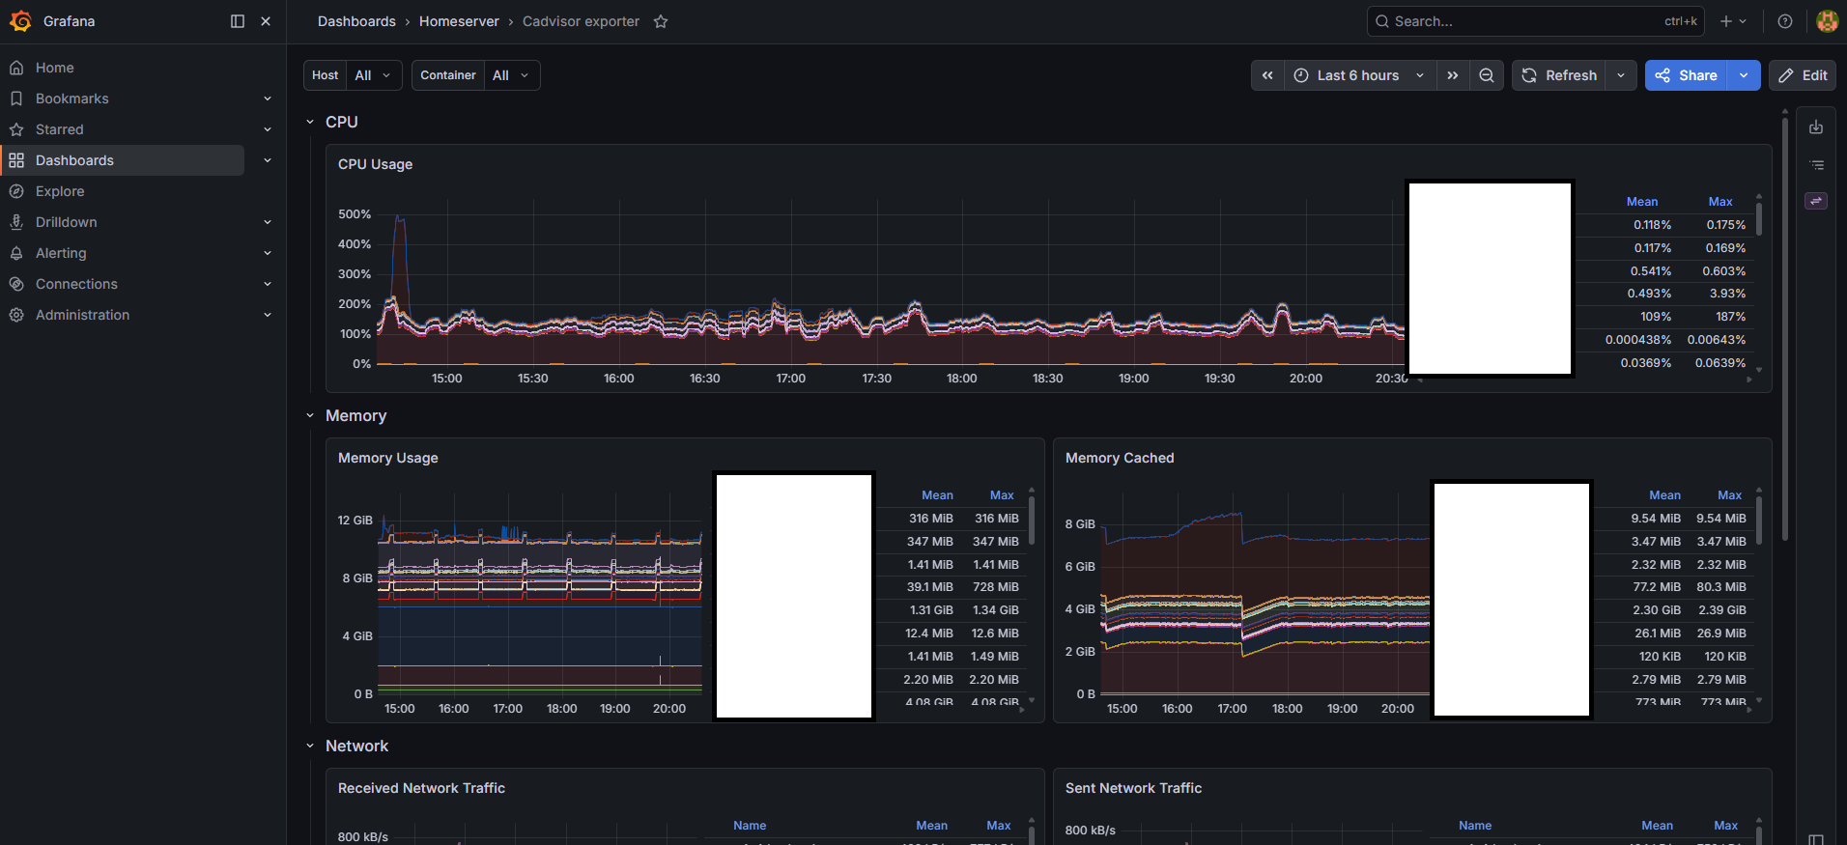
Task: Share the dashboard
Action: 1686,75
